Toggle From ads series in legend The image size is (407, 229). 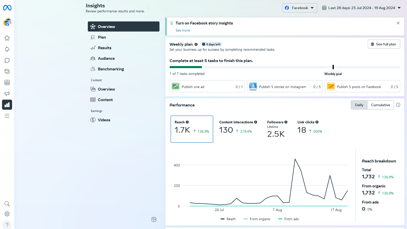[x=289, y=219]
